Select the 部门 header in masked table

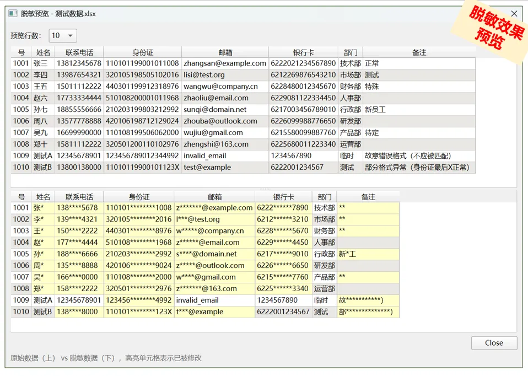325,197
